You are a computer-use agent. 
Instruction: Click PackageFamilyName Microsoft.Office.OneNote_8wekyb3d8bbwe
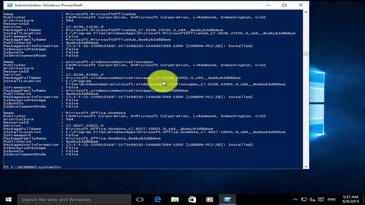coord(113,138)
